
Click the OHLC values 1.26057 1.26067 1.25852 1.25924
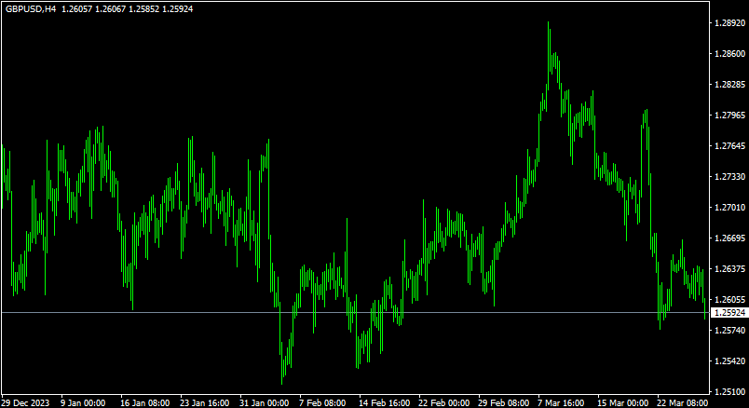pos(127,9)
